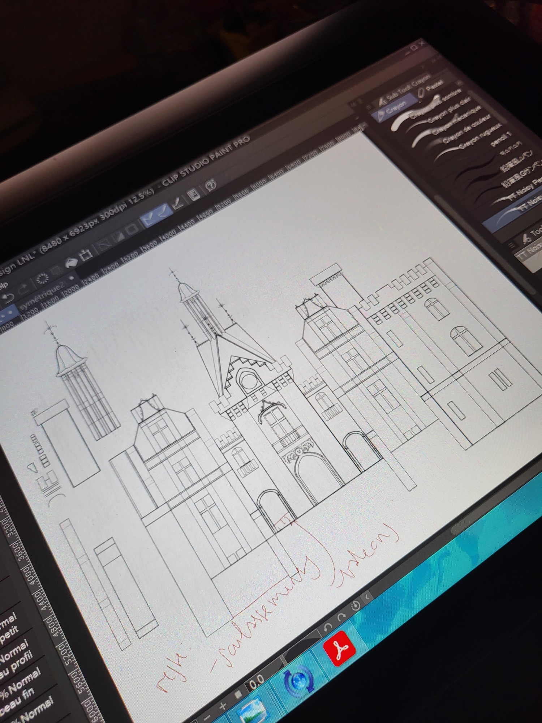Select the Fill bucket icon in command bar

[72, 262]
